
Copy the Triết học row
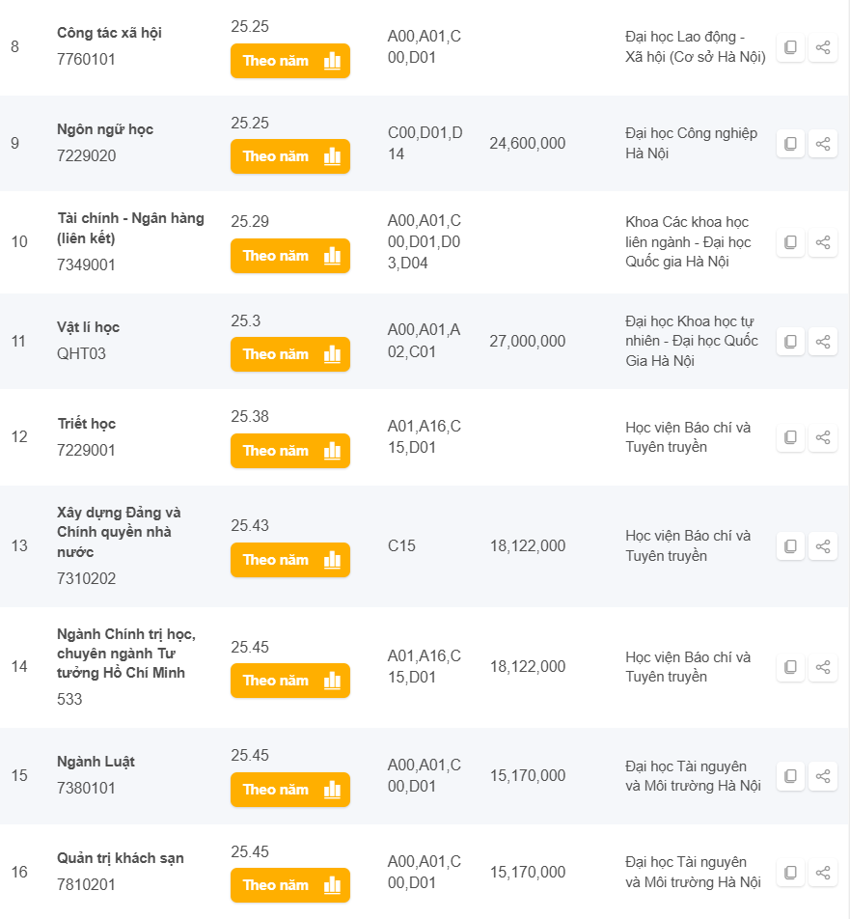click(x=790, y=437)
